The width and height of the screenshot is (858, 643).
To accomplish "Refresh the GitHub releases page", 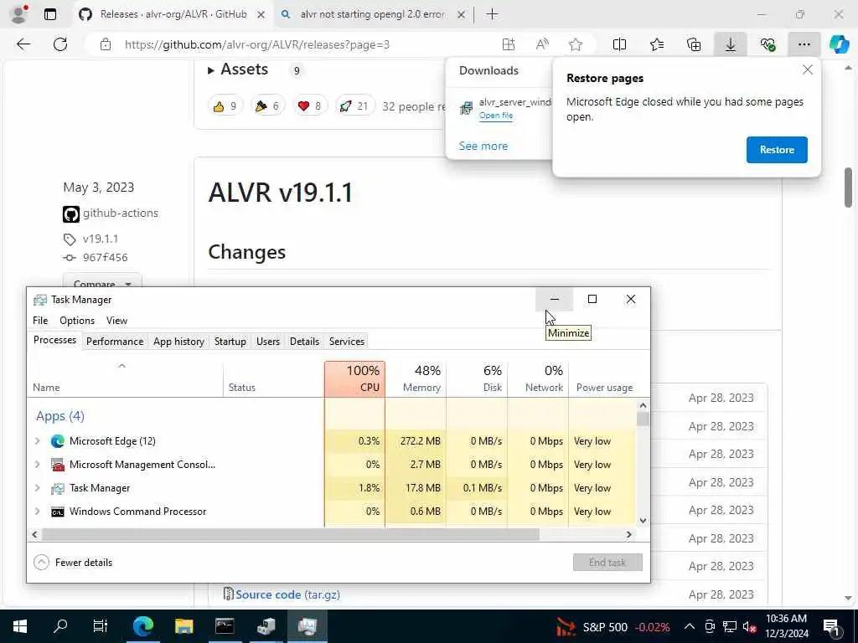I will pos(60,44).
